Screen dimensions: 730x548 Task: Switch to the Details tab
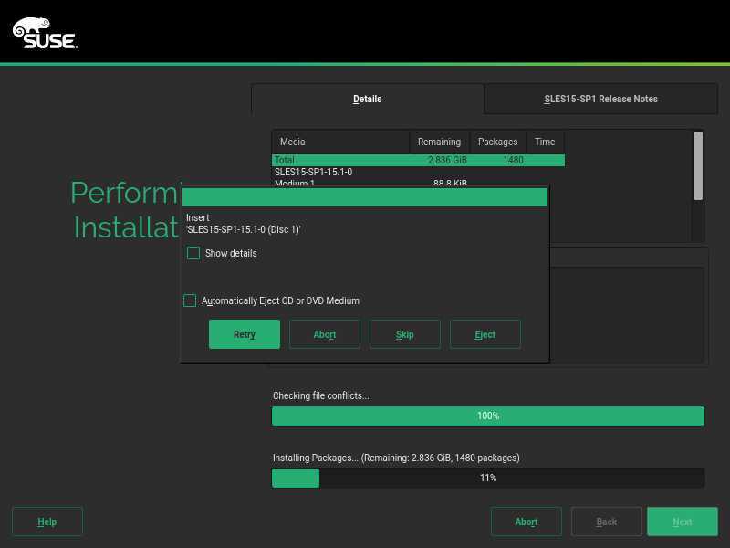point(368,99)
